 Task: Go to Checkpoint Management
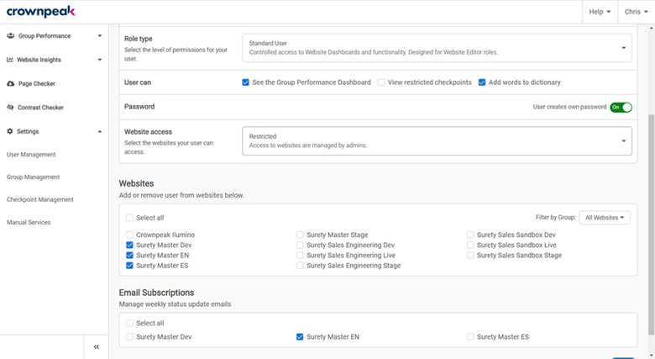coord(40,199)
